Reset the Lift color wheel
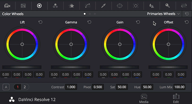Viewport: 192px width, 104px height. (40, 22)
